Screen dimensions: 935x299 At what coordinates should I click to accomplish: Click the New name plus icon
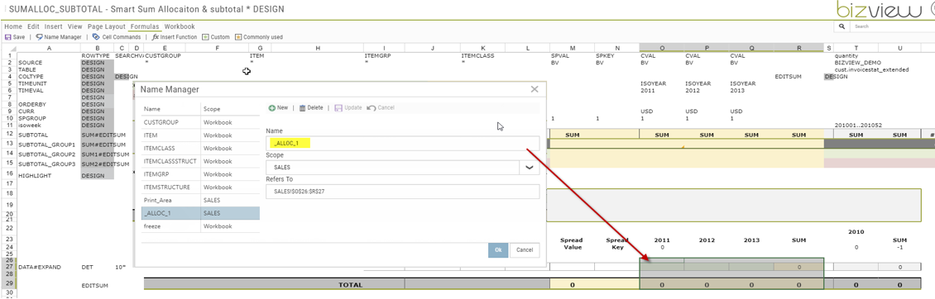pyautogui.click(x=272, y=108)
